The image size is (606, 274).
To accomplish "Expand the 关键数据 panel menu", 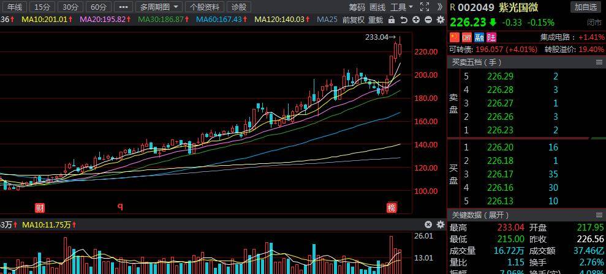I will [599, 215].
